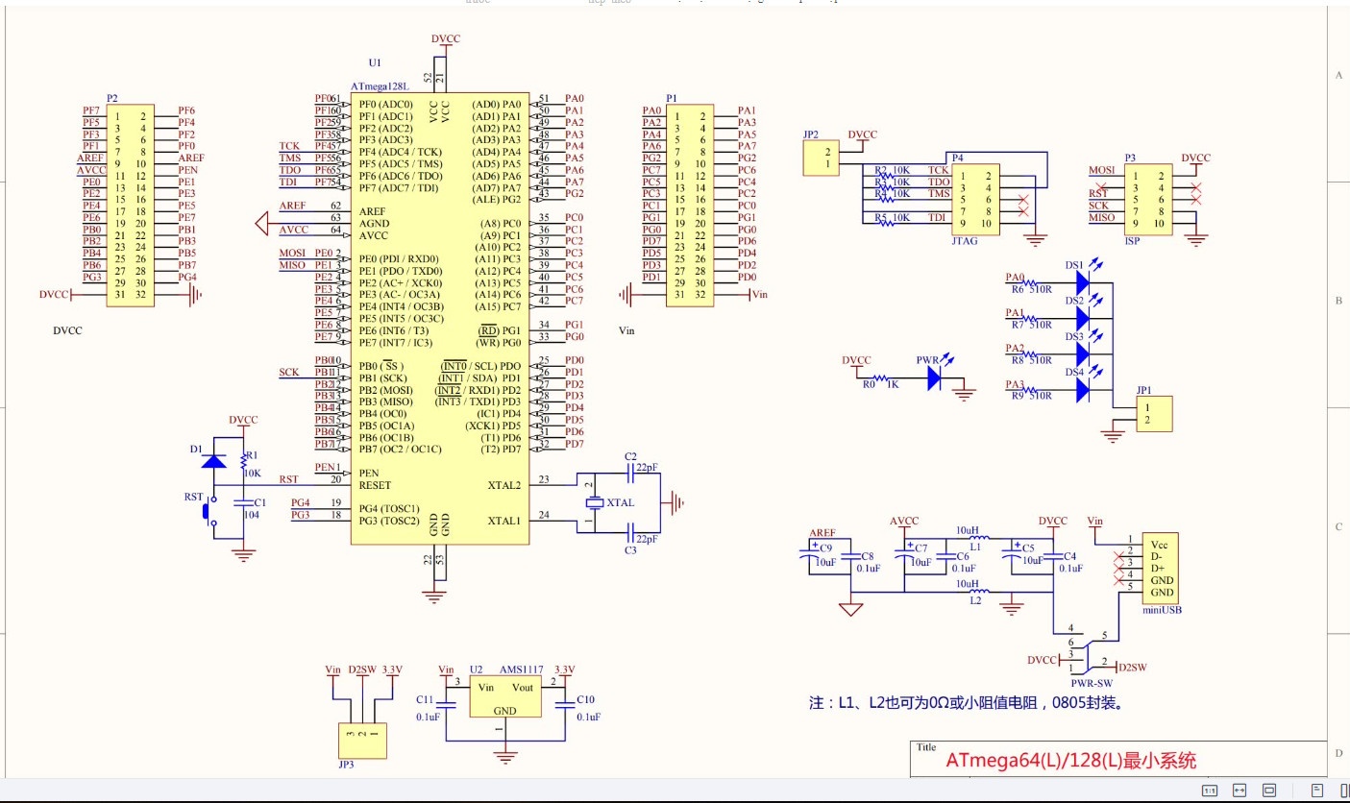Click the D1 diode designator
1350x803 pixels.
(196, 450)
